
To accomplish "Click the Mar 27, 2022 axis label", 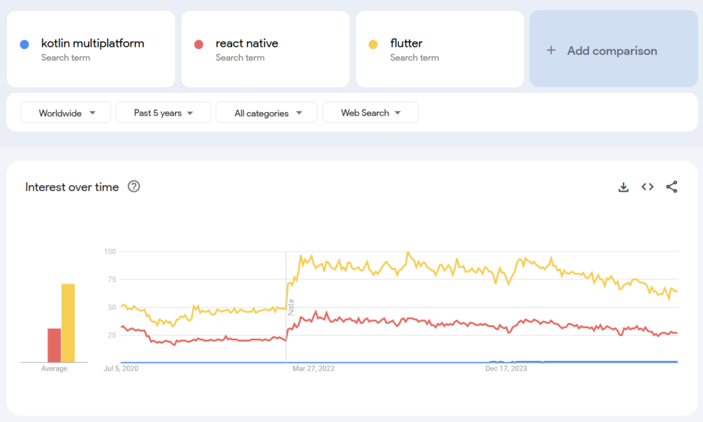I will tap(313, 368).
